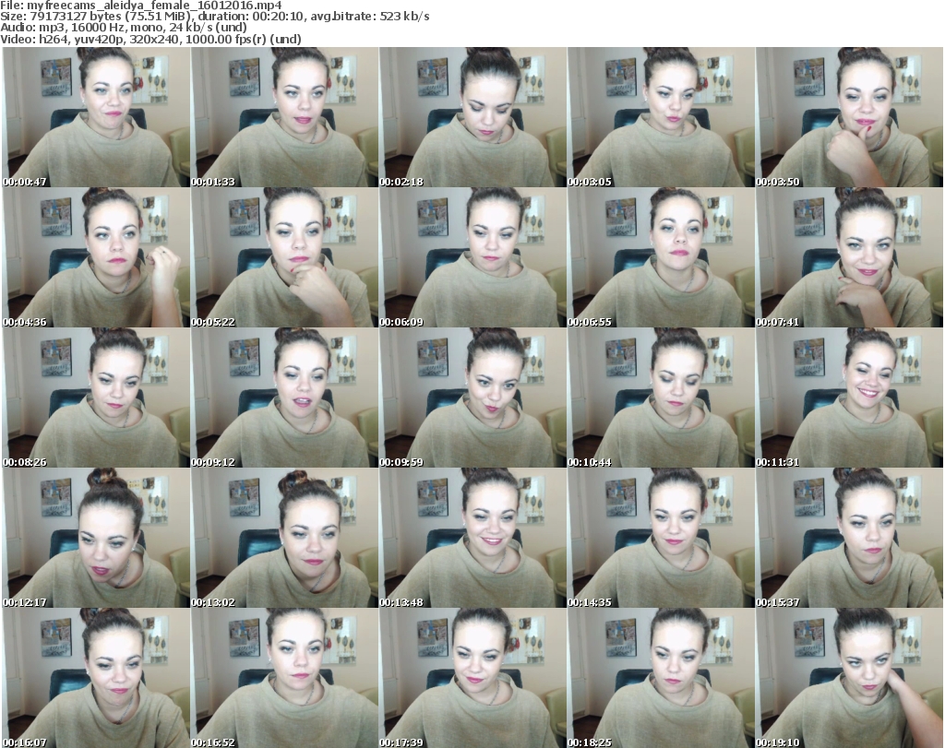
Task: Click the Video h264 info line
Action: pyautogui.click(x=150, y=39)
